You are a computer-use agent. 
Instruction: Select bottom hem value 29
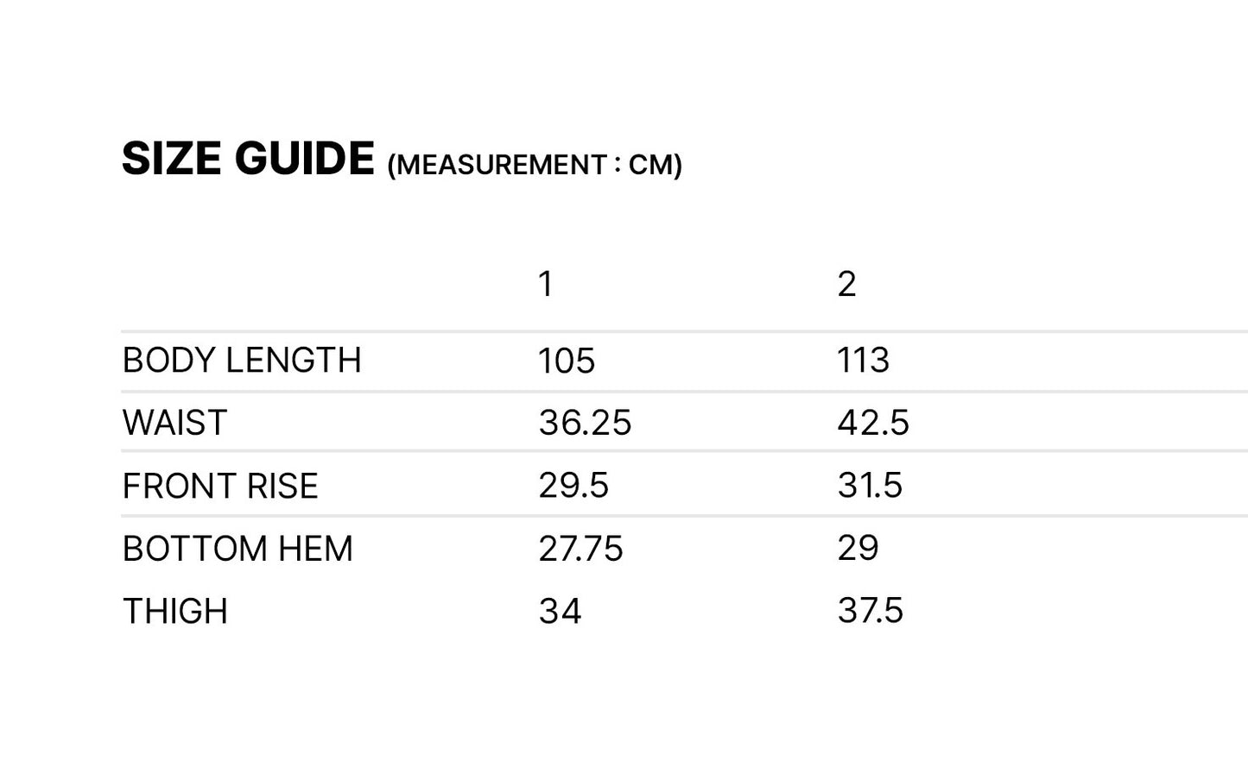(x=858, y=549)
